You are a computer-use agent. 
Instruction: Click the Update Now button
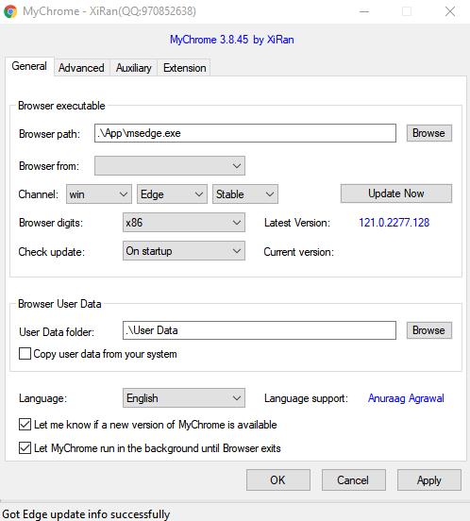396,193
